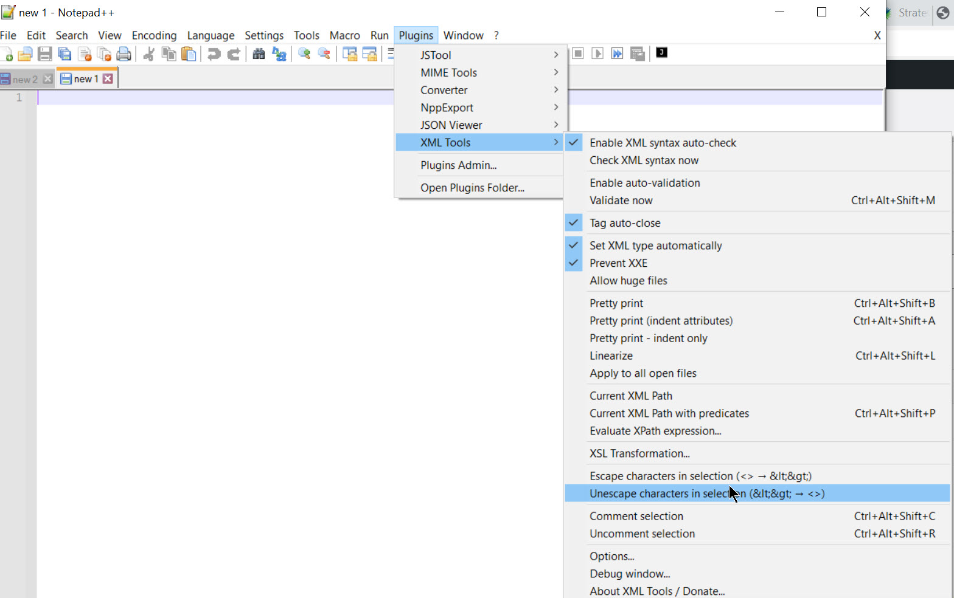954x598 pixels.
Task: Click the Run Macro Multiple Times icon
Action: 617,53
